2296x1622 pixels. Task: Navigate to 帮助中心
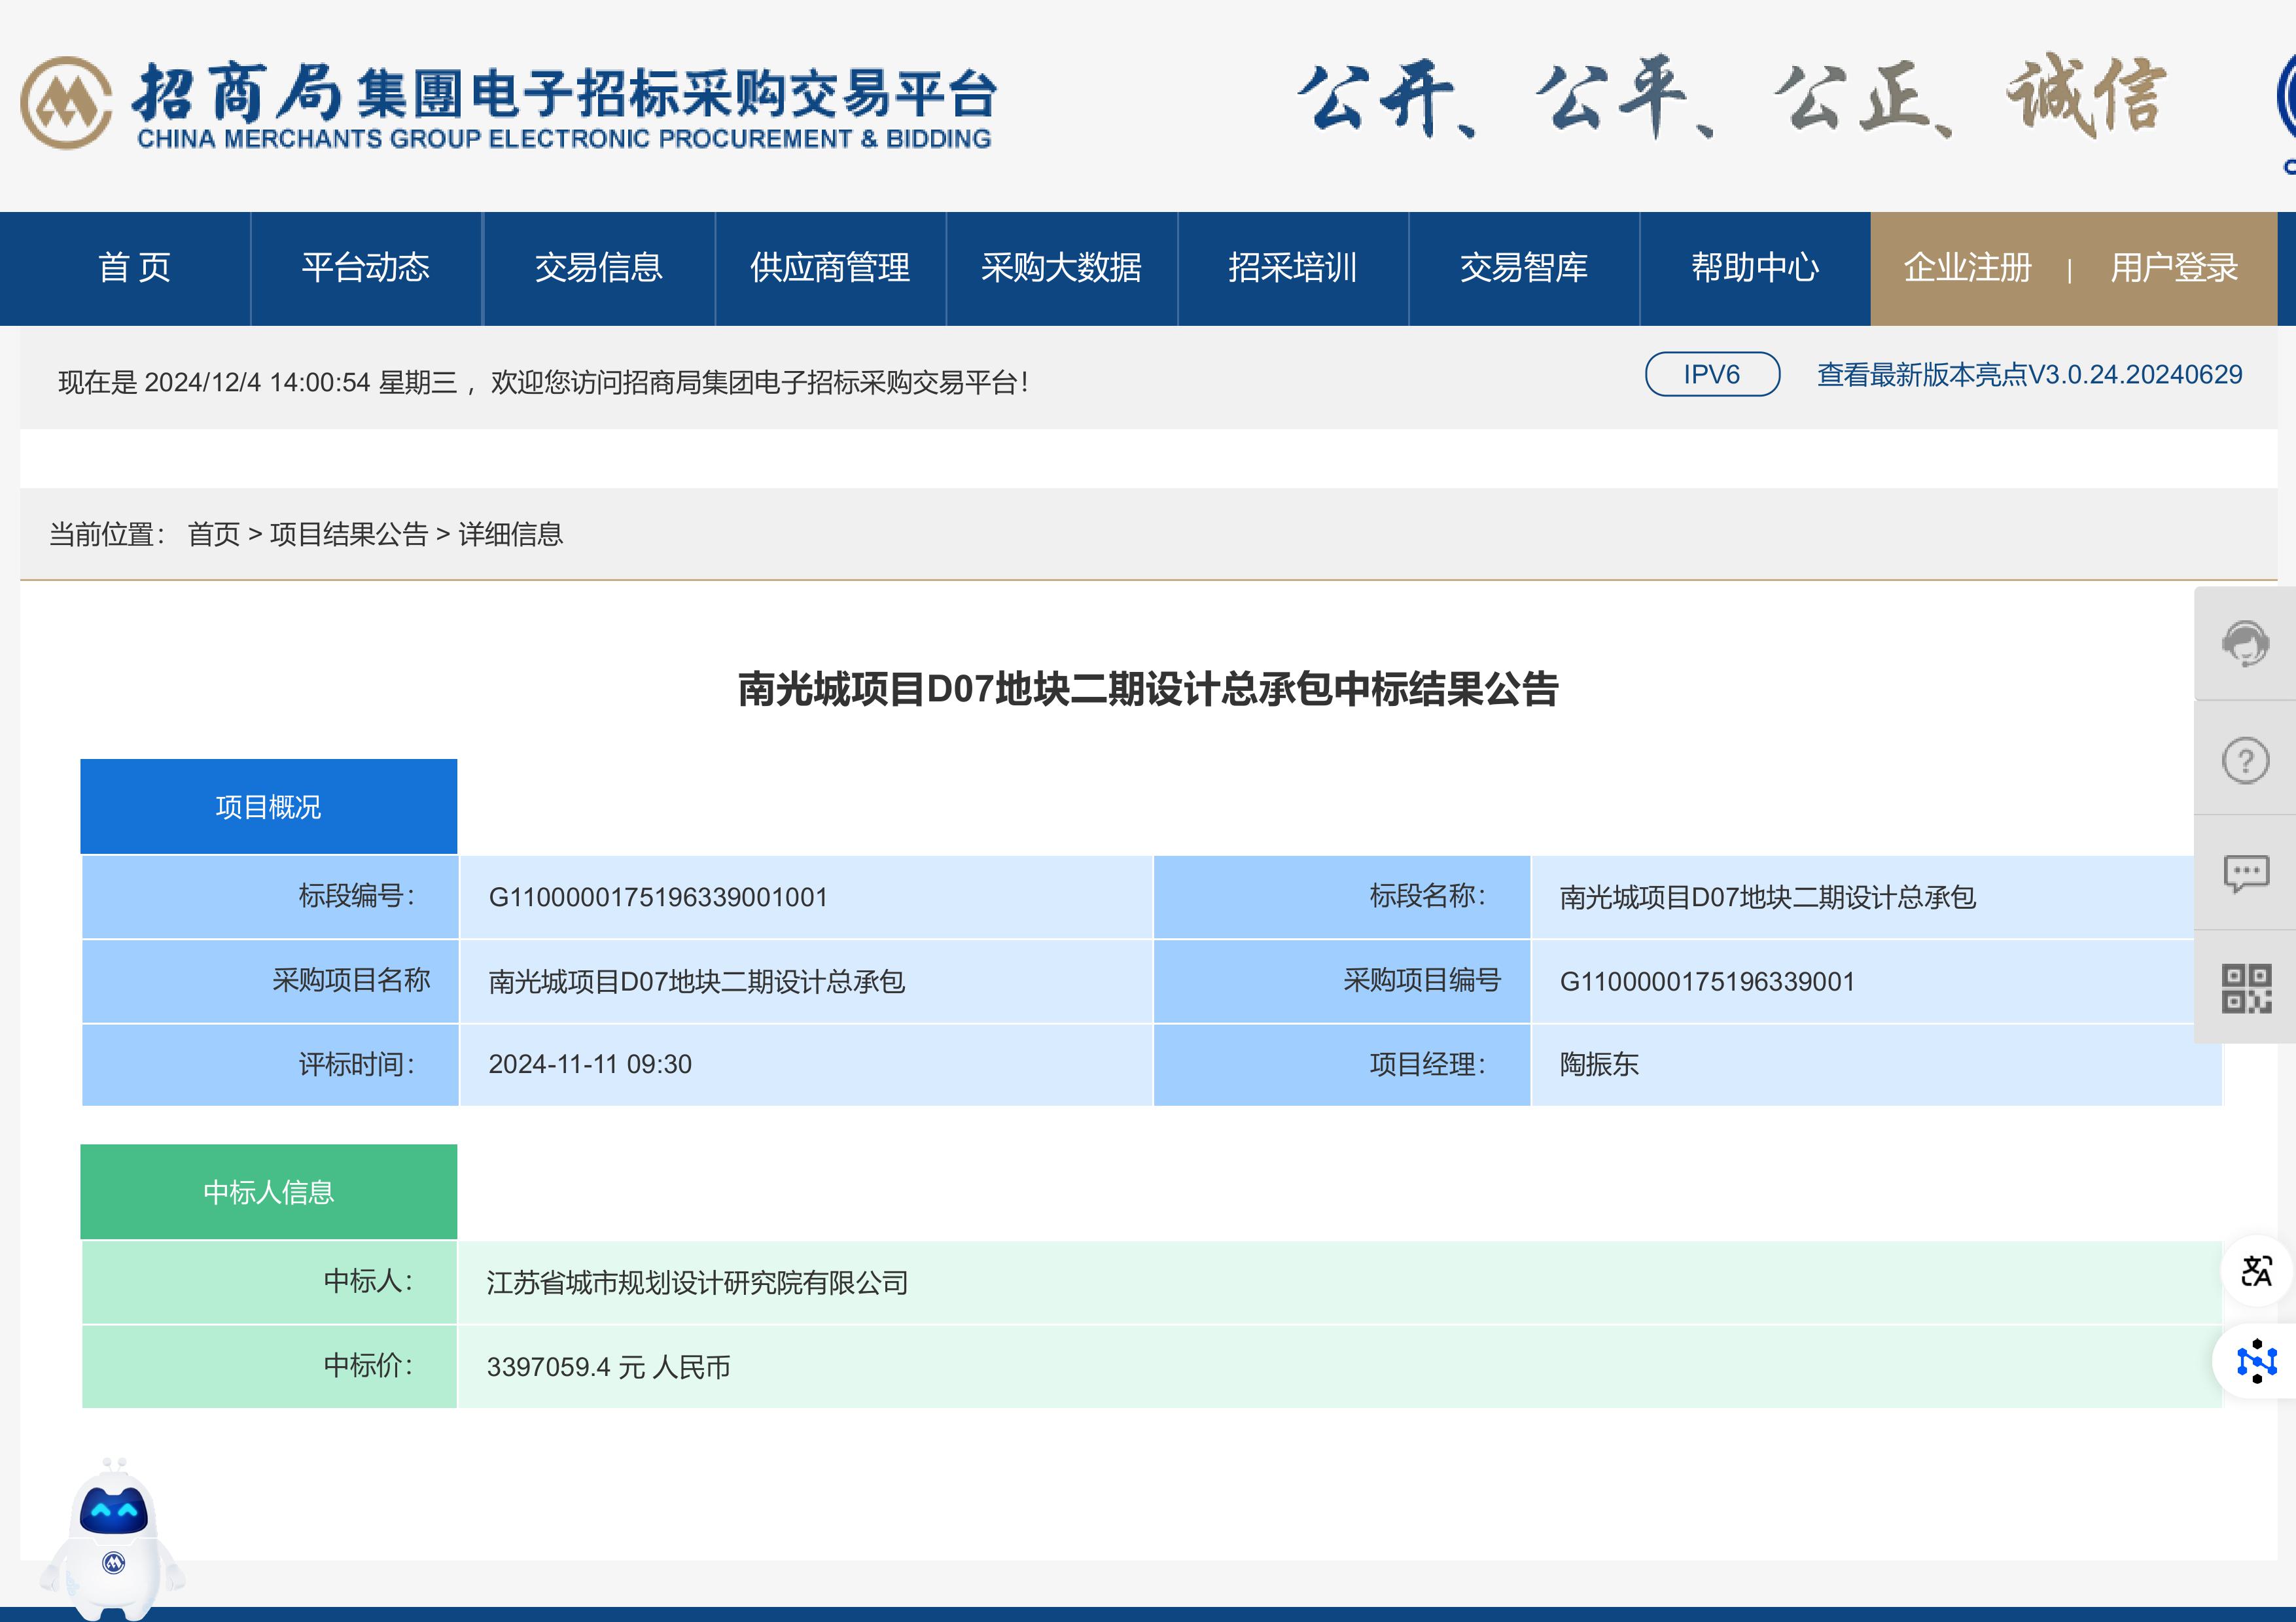click(x=1754, y=268)
